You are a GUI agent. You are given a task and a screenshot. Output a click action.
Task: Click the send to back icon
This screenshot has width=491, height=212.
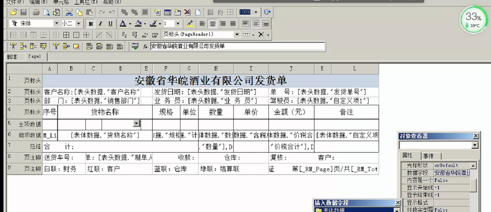point(135,12)
